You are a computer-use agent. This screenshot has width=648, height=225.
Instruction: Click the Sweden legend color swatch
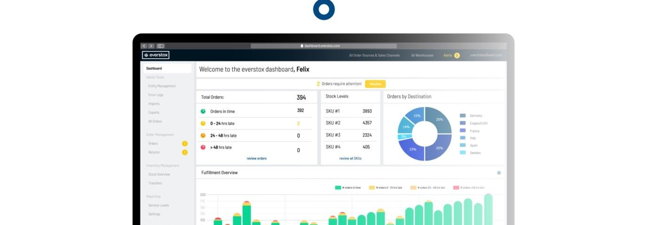tap(463, 153)
